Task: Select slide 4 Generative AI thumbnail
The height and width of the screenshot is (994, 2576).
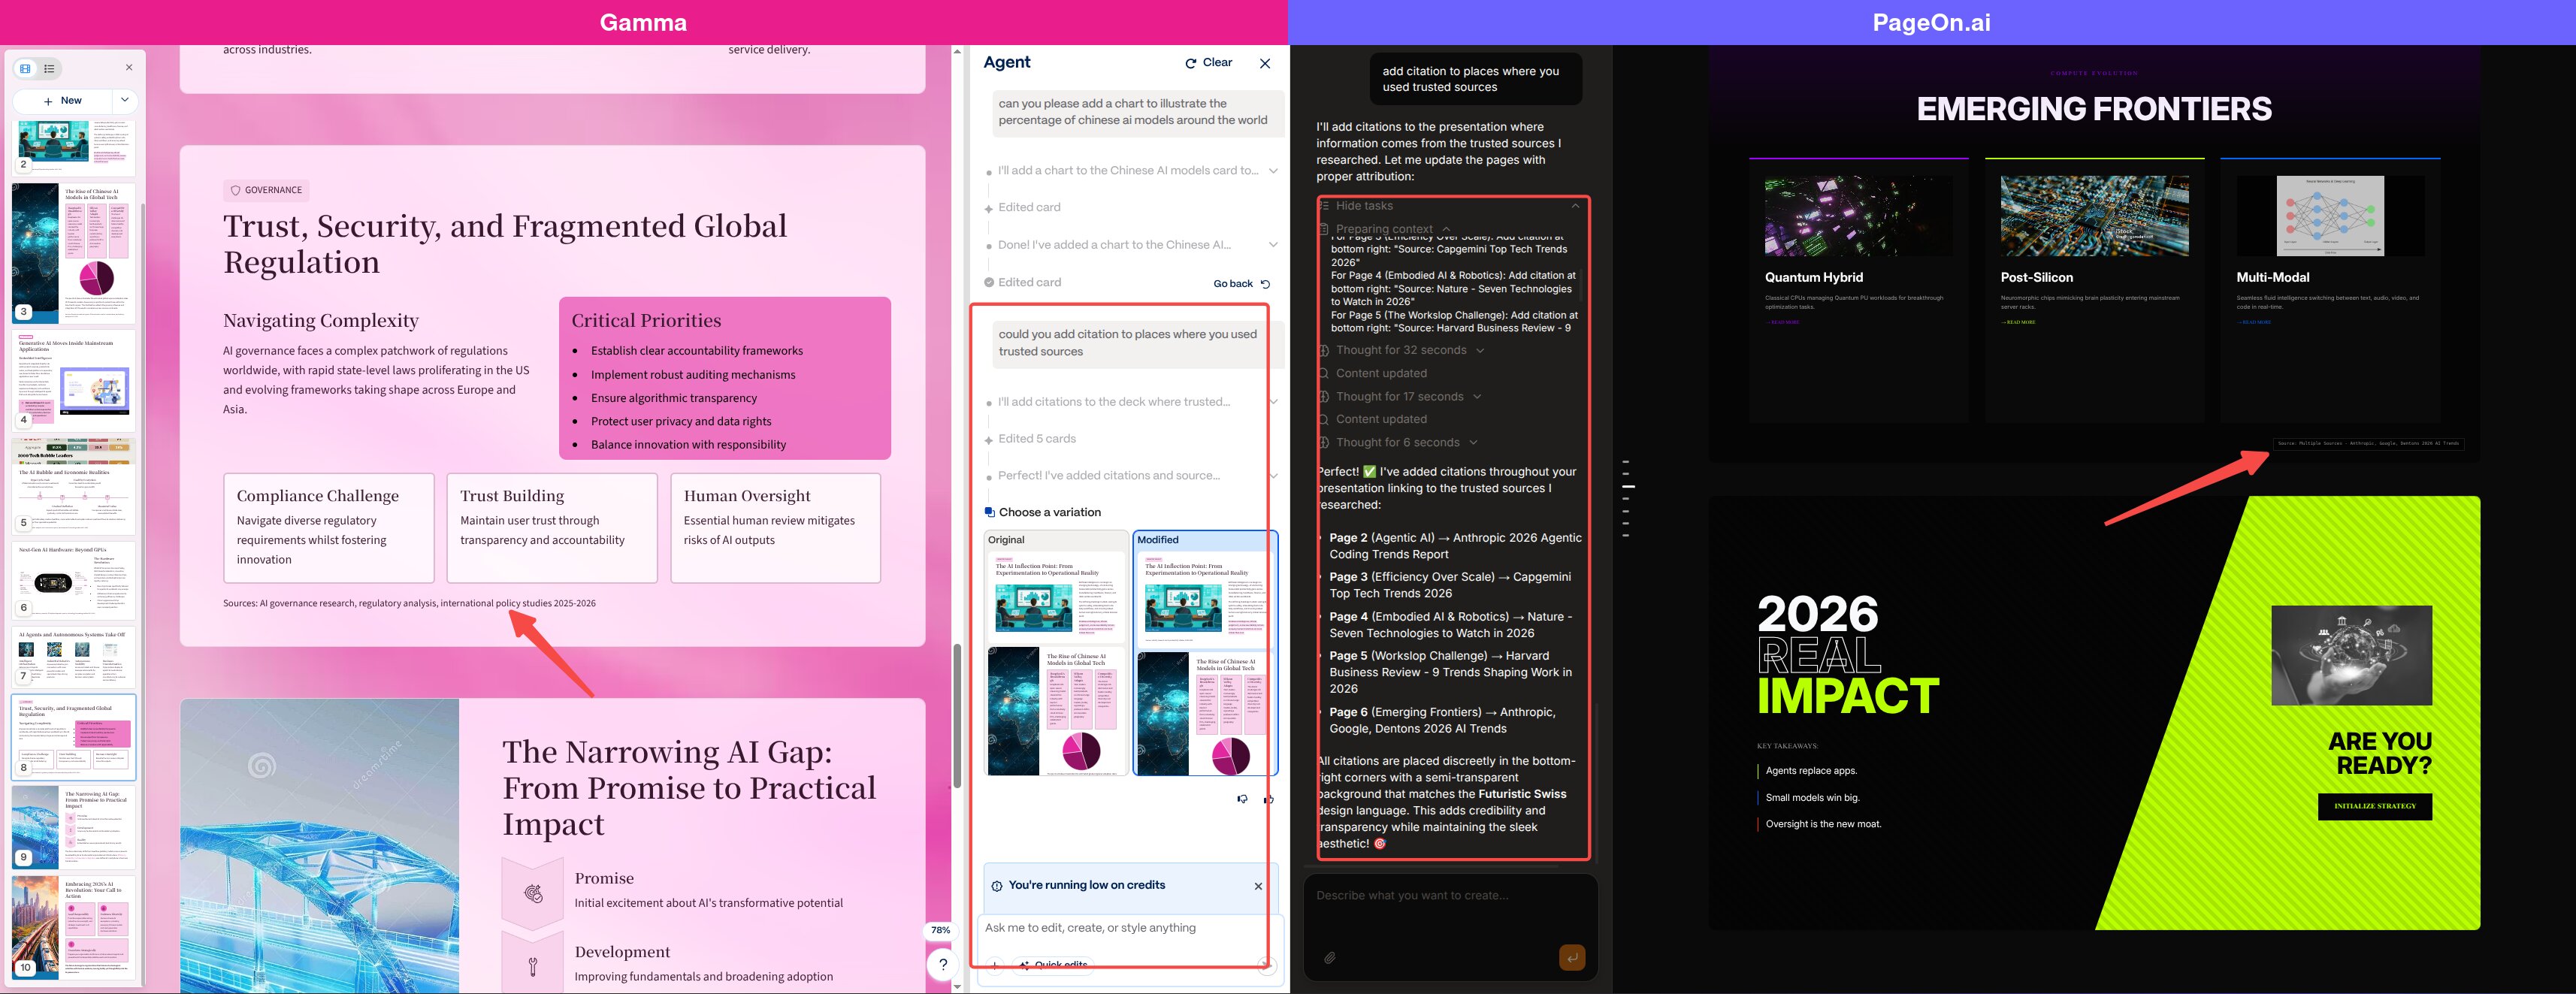Action: [x=74, y=380]
